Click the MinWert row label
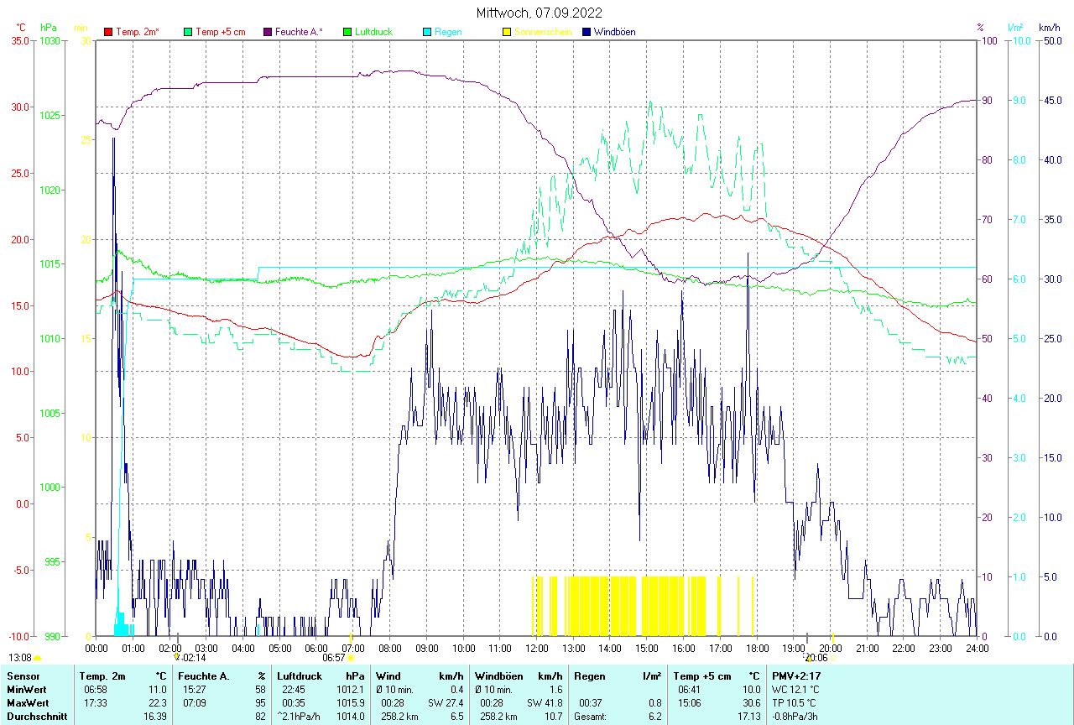1074x725 pixels. click(x=27, y=689)
